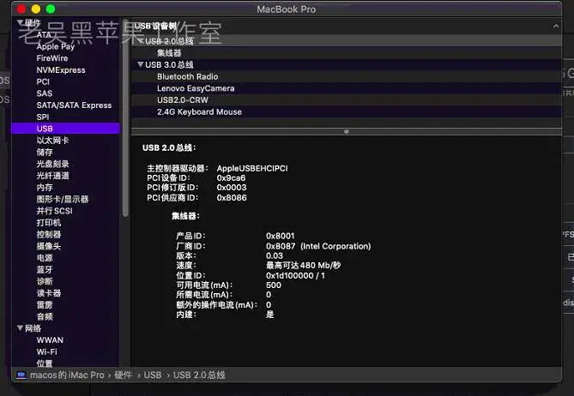The image size is (574, 396).
Task: Open the FireWire hardware entry
Action: click(x=52, y=58)
